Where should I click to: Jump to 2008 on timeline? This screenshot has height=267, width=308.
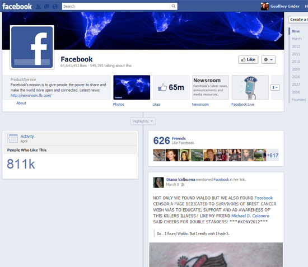296,77
